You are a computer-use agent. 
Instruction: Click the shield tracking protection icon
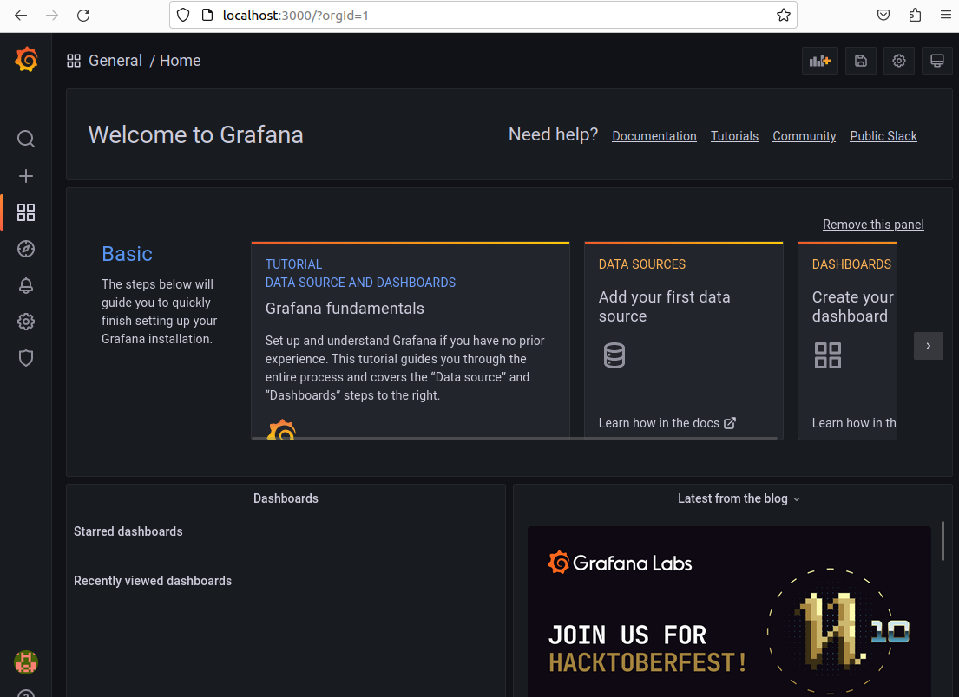[183, 16]
